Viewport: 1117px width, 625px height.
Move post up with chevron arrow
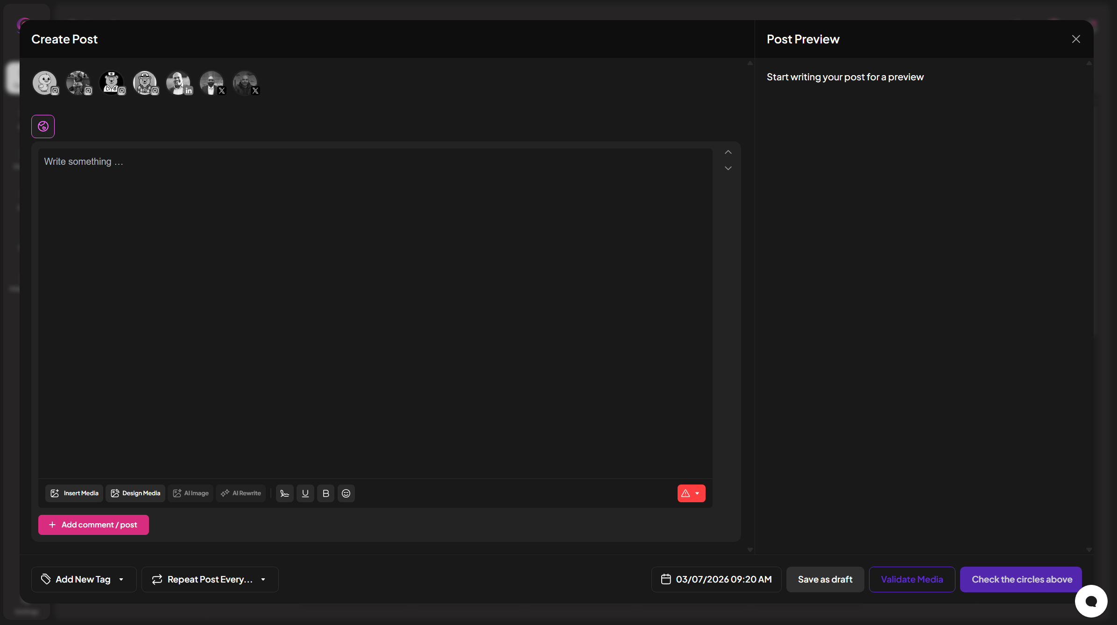728,152
